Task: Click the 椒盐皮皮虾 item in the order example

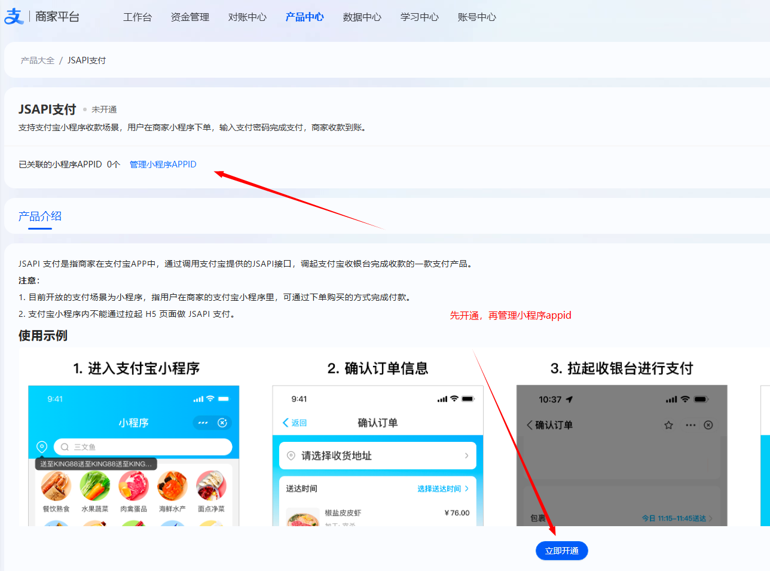Action: [343, 513]
